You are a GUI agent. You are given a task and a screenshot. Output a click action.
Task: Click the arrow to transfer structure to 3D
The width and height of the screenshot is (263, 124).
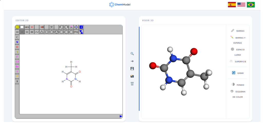132,61
